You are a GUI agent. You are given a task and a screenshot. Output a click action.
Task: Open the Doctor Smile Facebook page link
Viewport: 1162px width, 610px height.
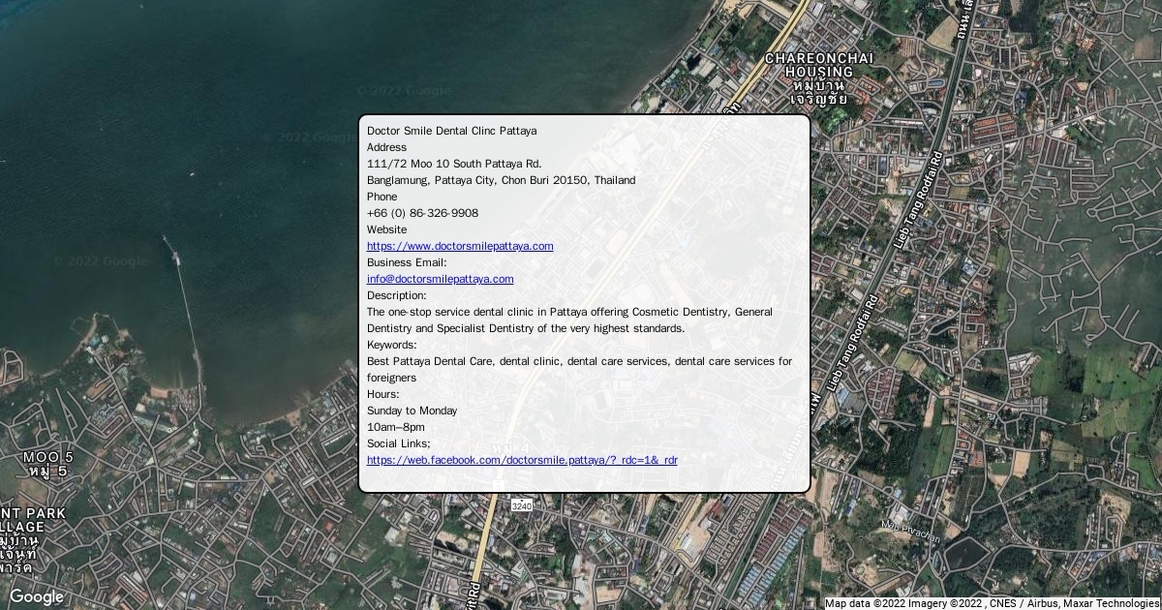pyautogui.click(x=522, y=460)
